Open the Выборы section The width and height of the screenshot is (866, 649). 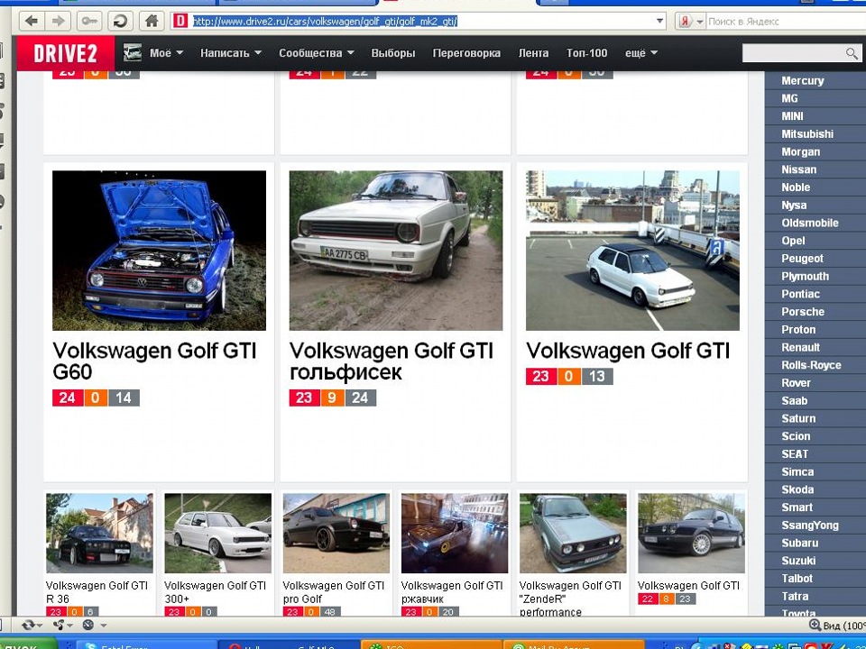[393, 53]
